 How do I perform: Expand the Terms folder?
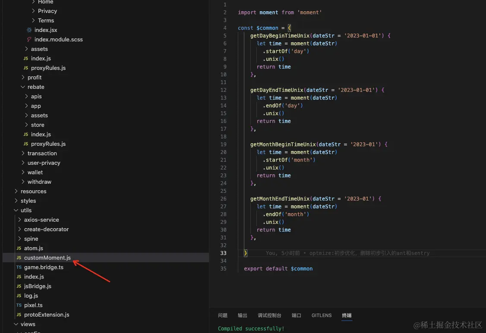tap(46, 20)
